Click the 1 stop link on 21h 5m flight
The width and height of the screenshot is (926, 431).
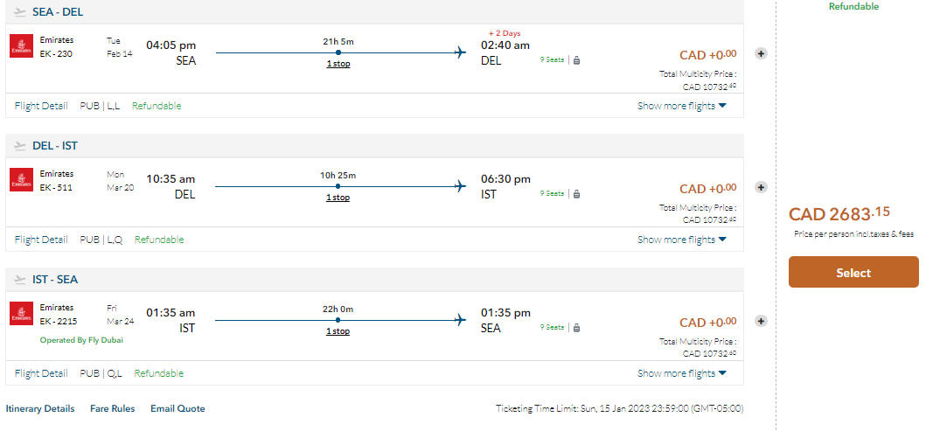[x=338, y=64]
